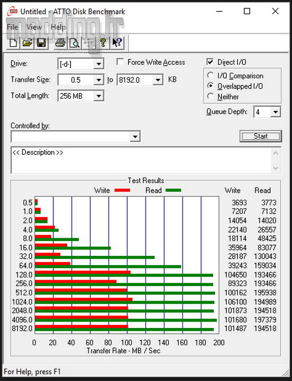Expand the Total Length 256 MB dropdown

99,96
